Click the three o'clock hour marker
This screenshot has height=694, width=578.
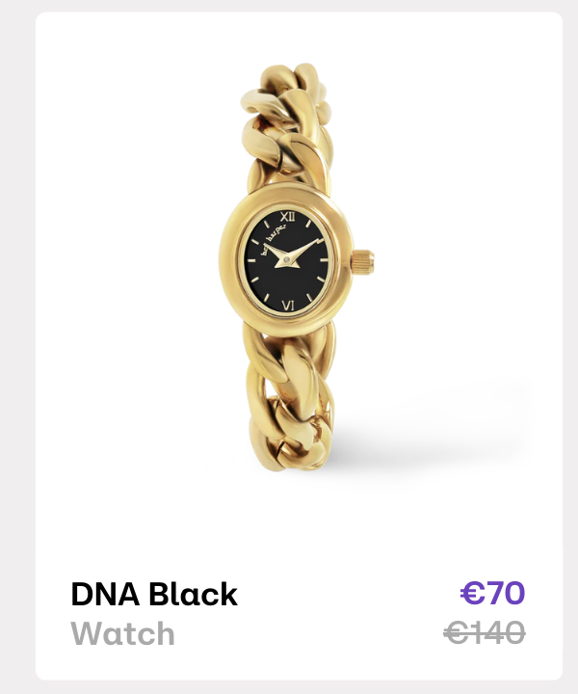point(324,260)
